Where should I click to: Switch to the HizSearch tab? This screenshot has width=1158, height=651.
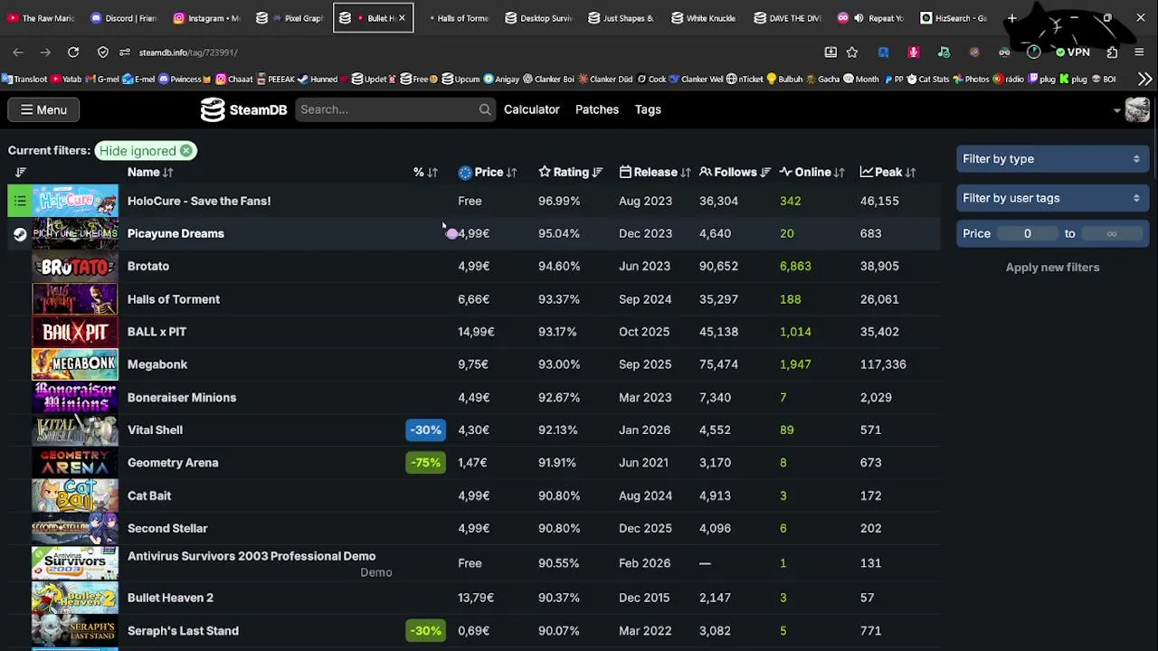(x=956, y=18)
